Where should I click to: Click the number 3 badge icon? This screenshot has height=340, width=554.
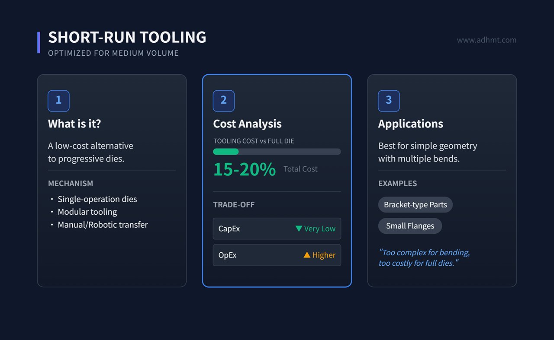click(389, 101)
